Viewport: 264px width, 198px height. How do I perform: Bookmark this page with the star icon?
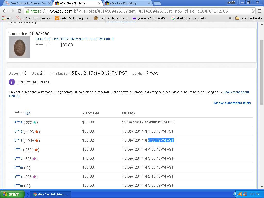click(x=252, y=11)
